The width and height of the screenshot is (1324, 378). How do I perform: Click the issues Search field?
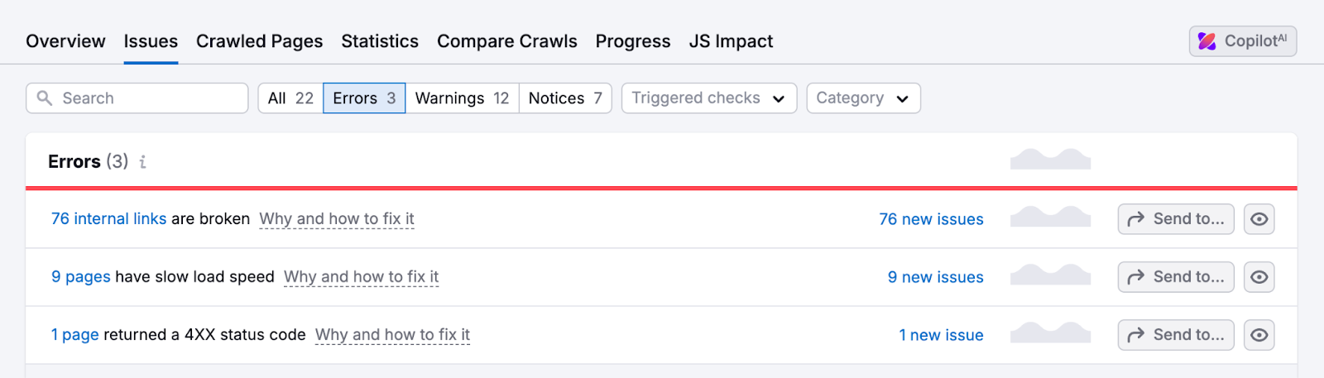149,98
